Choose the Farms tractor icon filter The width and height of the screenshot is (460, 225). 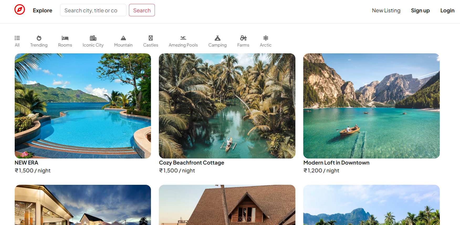pos(243,38)
